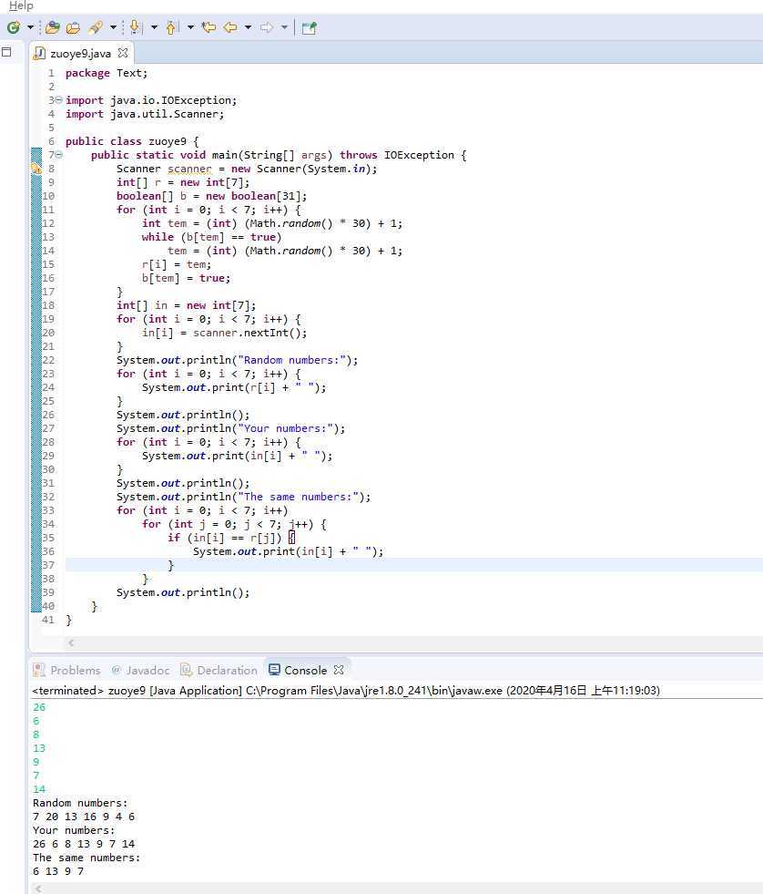The width and height of the screenshot is (763, 894).
Task: Click console line 'The same numbers:'
Action: [86, 858]
